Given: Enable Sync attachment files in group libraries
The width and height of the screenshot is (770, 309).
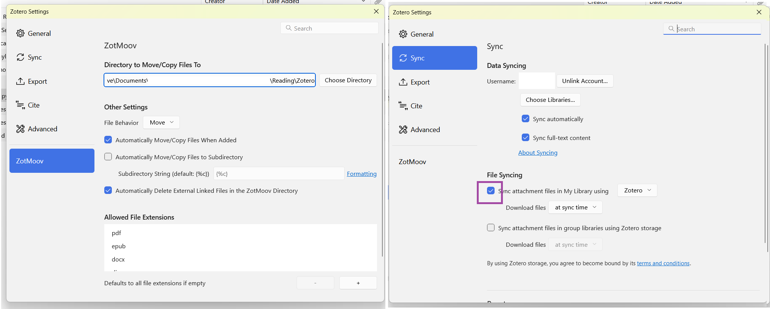Looking at the screenshot, I should tap(491, 228).
